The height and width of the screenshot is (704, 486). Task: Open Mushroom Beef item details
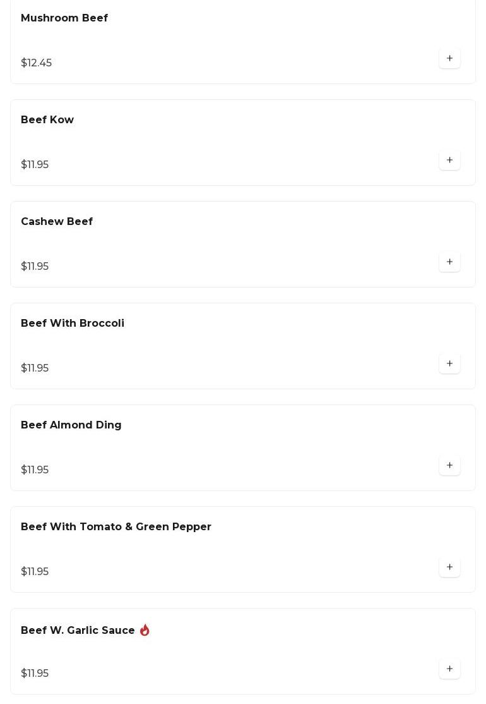click(x=64, y=18)
